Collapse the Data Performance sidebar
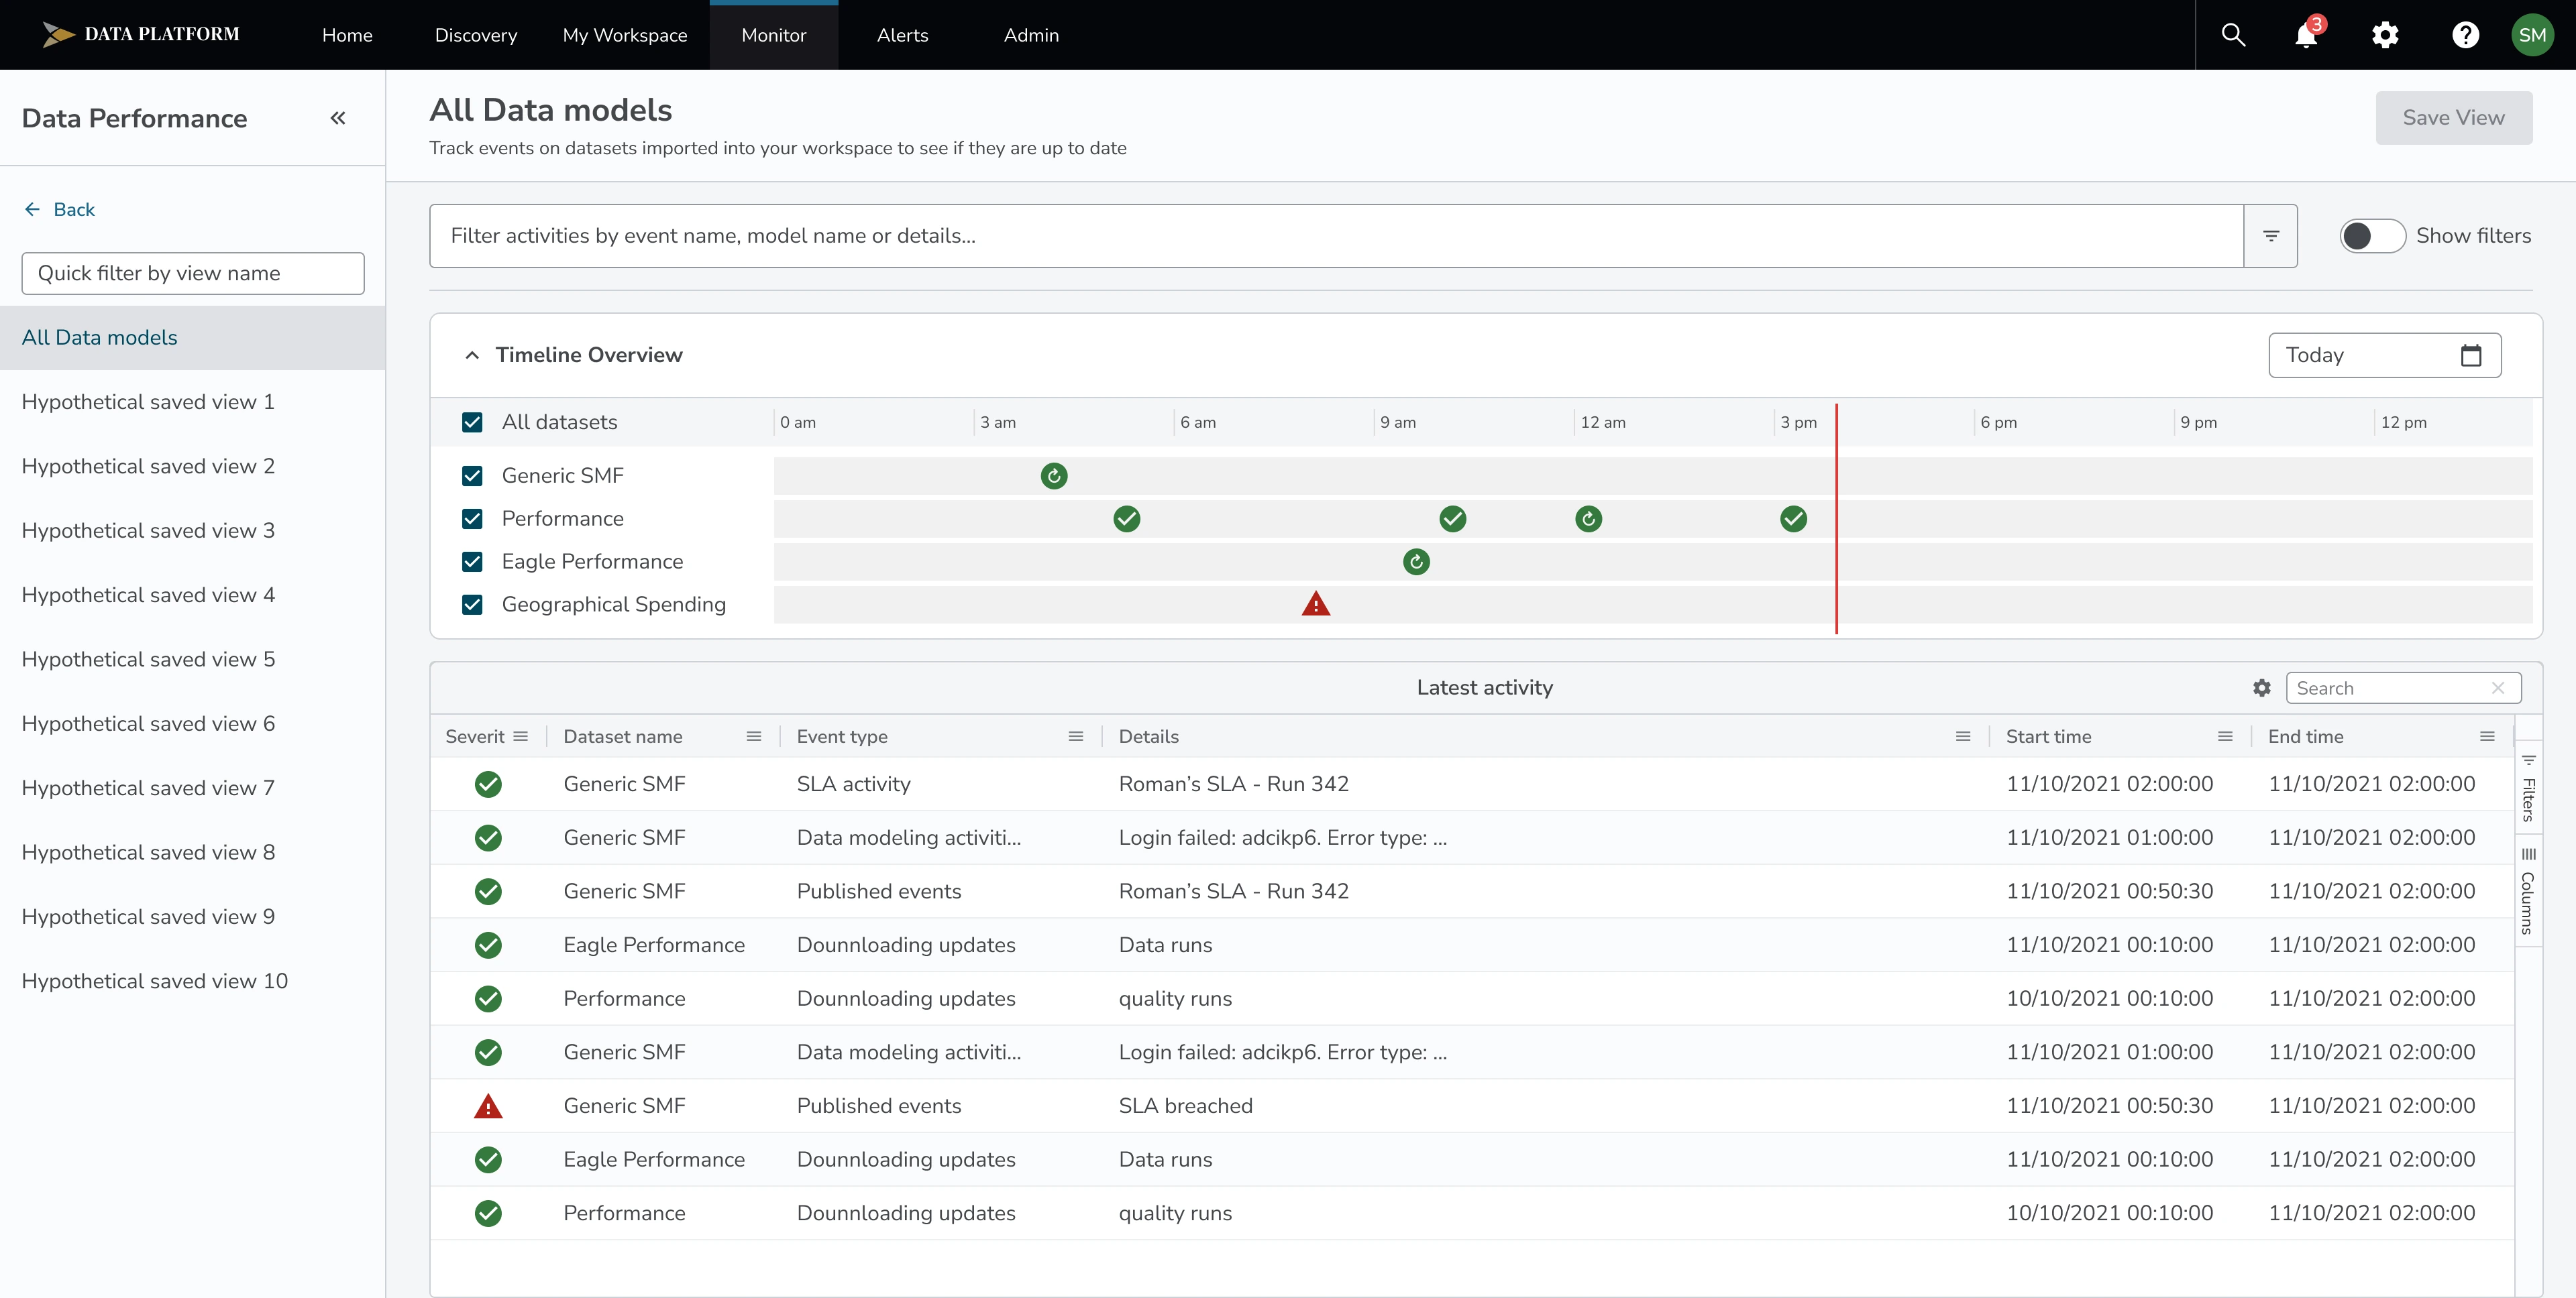2576x1298 pixels. coord(338,118)
